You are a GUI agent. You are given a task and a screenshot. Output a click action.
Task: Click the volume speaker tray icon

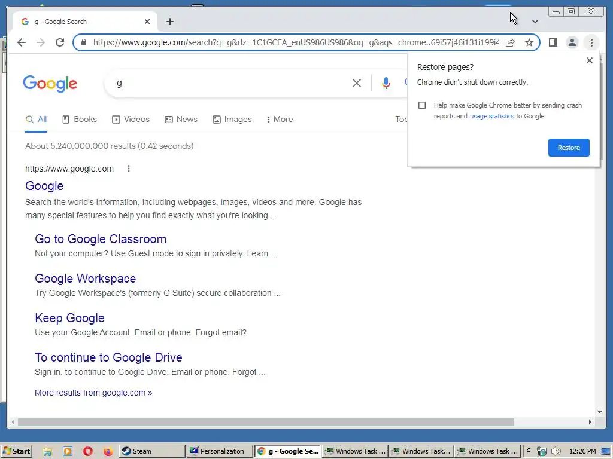[x=556, y=452]
